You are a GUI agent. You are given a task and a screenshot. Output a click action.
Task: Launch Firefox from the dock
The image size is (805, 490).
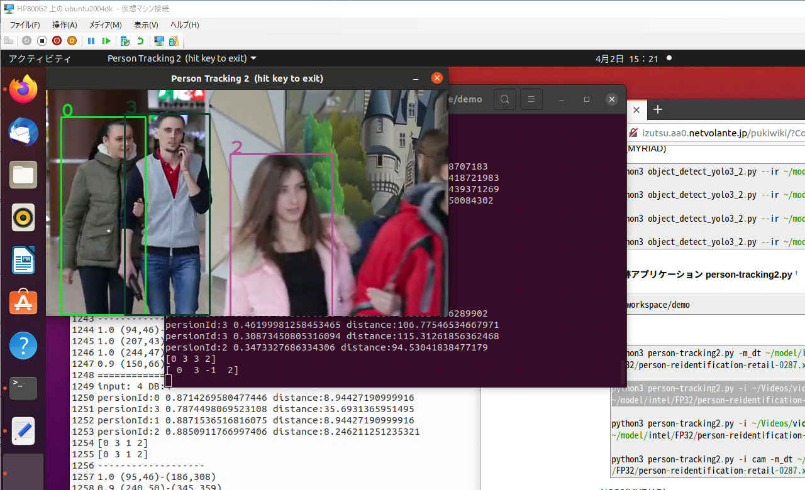pyautogui.click(x=23, y=89)
